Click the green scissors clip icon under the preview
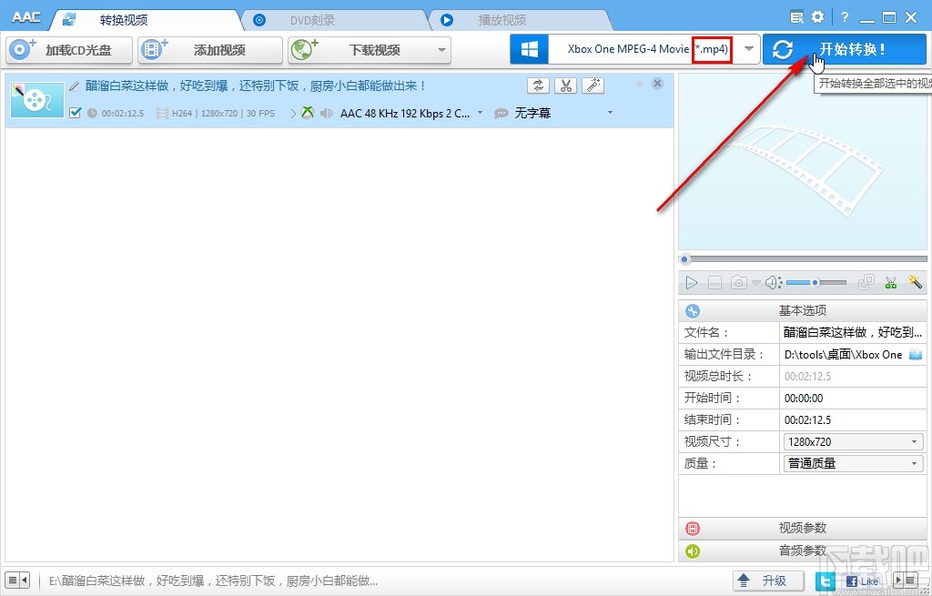Image resolution: width=932 pixels, height=596 pixels. tap(891, 282)
